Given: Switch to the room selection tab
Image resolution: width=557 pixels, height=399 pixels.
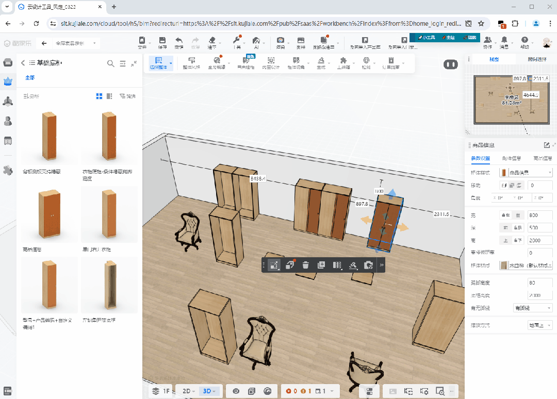Looking at the screenshot, I should [x=536, y=59].
